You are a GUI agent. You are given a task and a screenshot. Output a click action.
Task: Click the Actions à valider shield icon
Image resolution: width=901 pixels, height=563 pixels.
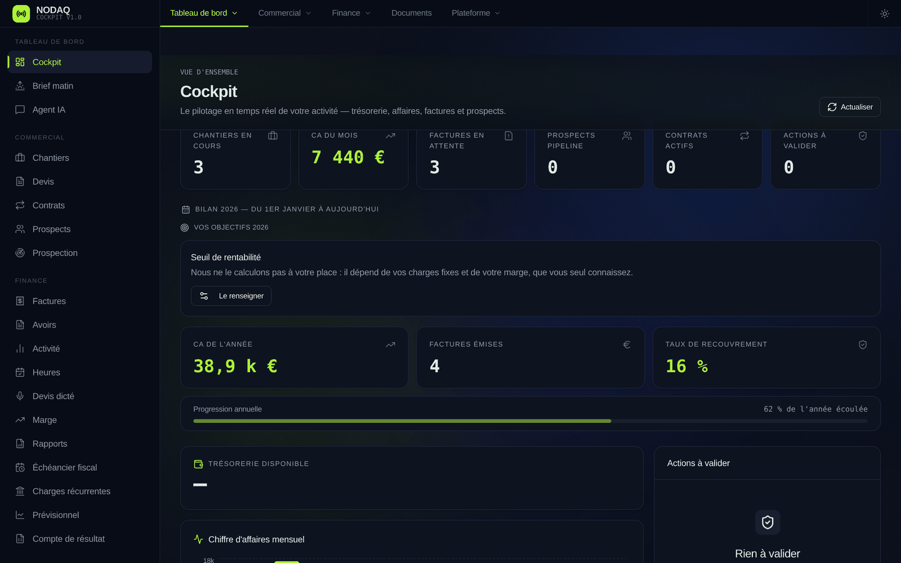(x=863, y=136)
